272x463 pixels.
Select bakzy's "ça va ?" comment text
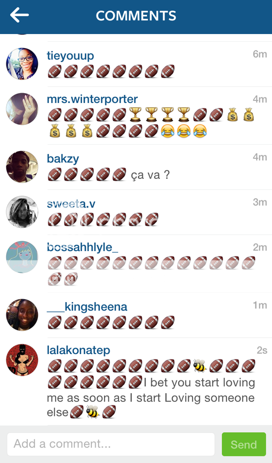[151, 175]
